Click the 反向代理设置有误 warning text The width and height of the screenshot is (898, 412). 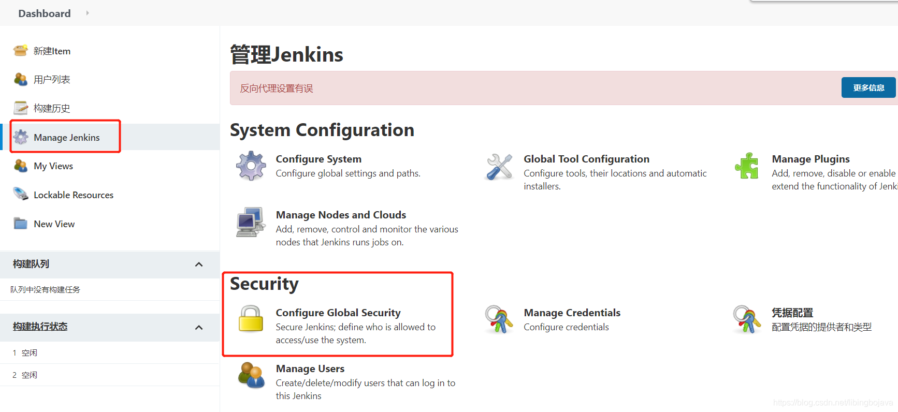point(277,89)
